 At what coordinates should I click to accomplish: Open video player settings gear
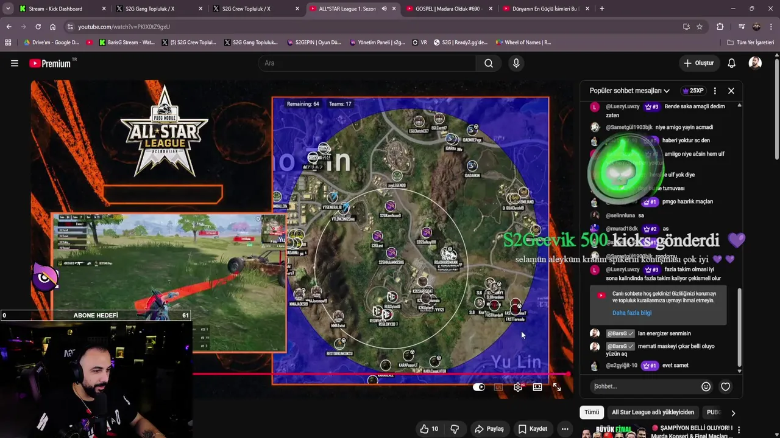518,387
